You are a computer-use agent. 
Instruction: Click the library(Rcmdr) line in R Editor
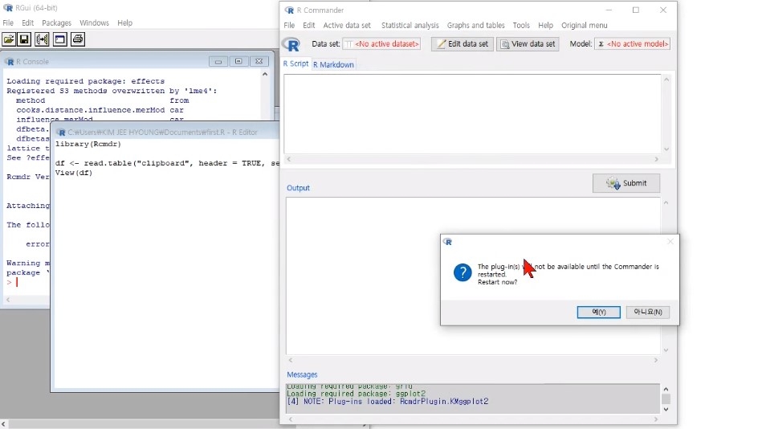pyautogui.click(x=88, y=144)
